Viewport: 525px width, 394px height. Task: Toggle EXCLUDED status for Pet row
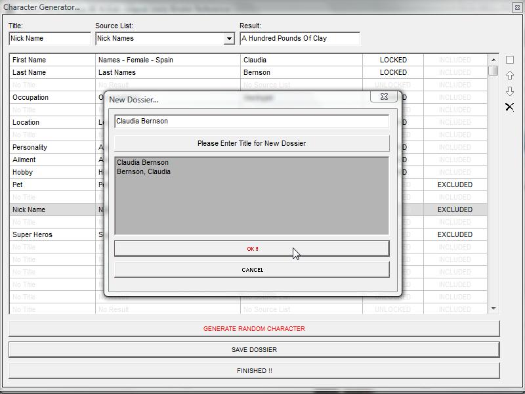pos(455,185)
